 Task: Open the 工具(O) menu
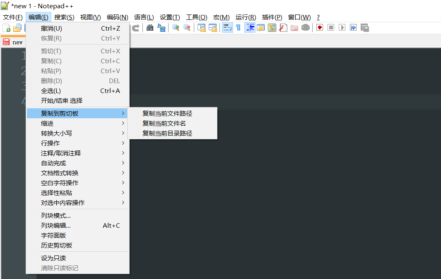197,17
